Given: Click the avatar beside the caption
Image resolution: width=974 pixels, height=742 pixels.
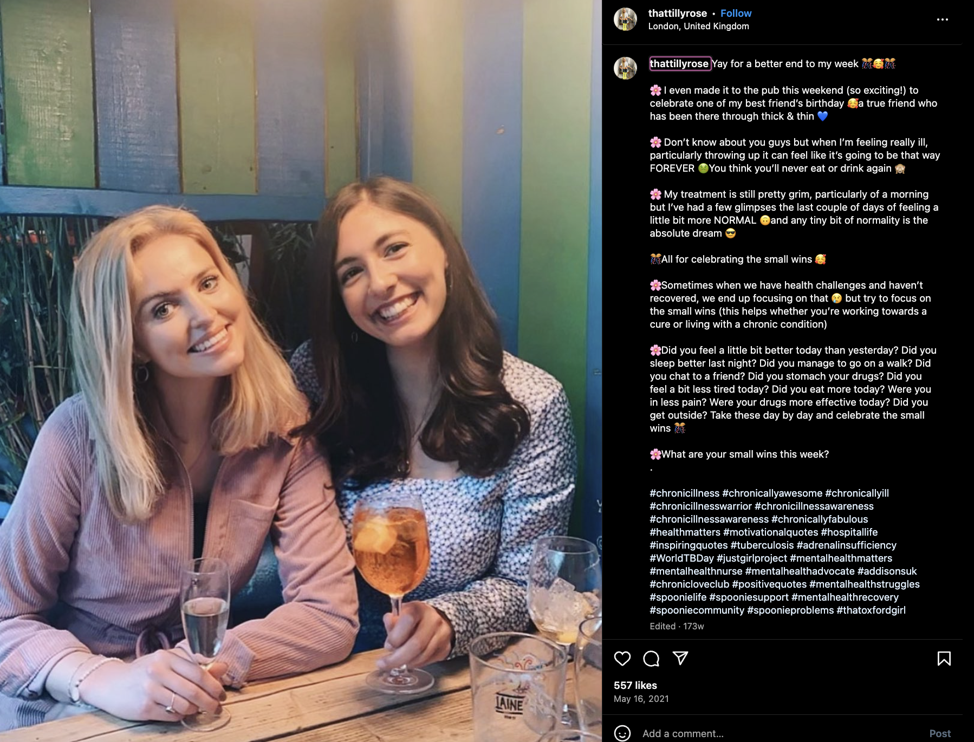Looking at the screenshot, I should click(625, 68).
